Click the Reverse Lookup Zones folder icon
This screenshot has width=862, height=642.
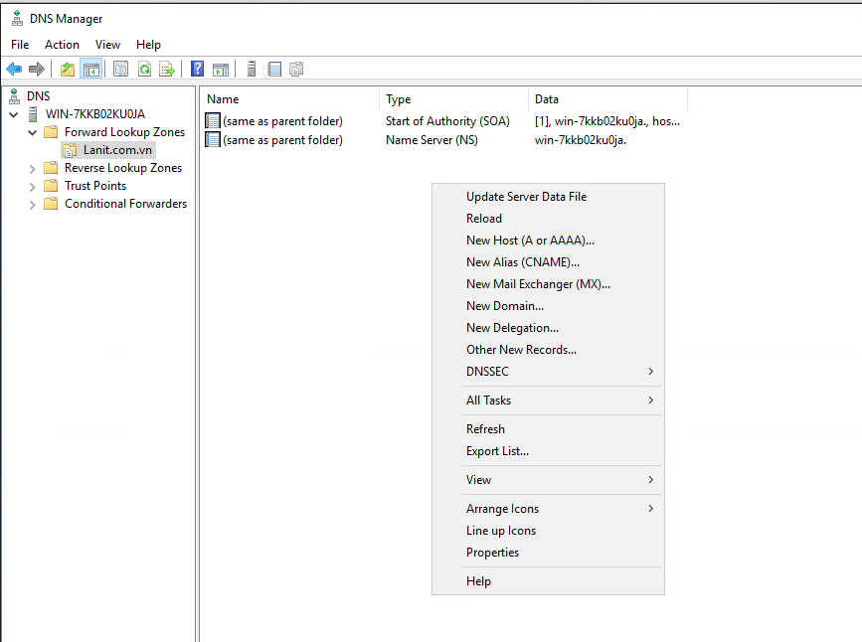[x=51, y=168]
